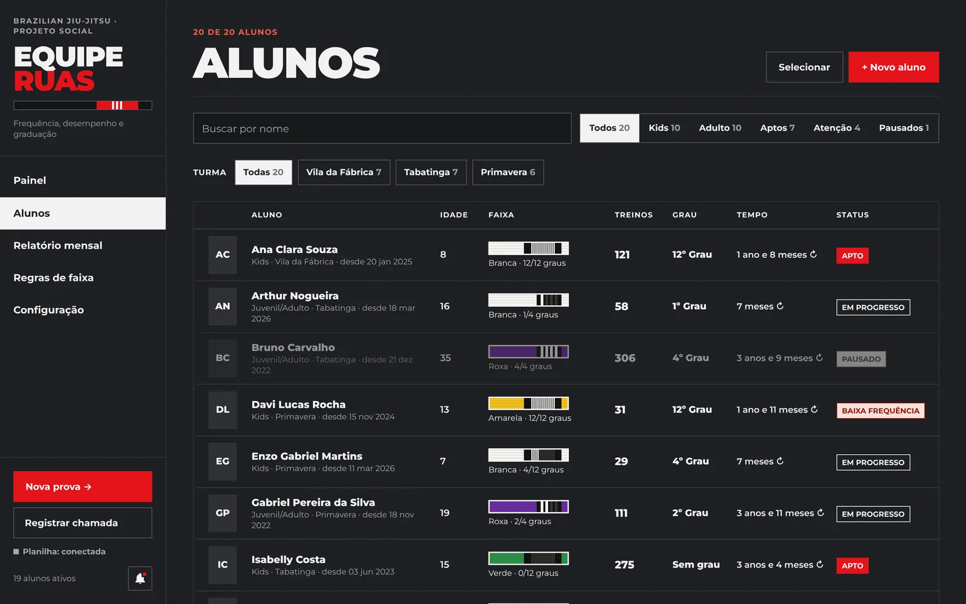
Task: Filter by Vila da Fábrica turma
Action: click(x=344, y=172)
